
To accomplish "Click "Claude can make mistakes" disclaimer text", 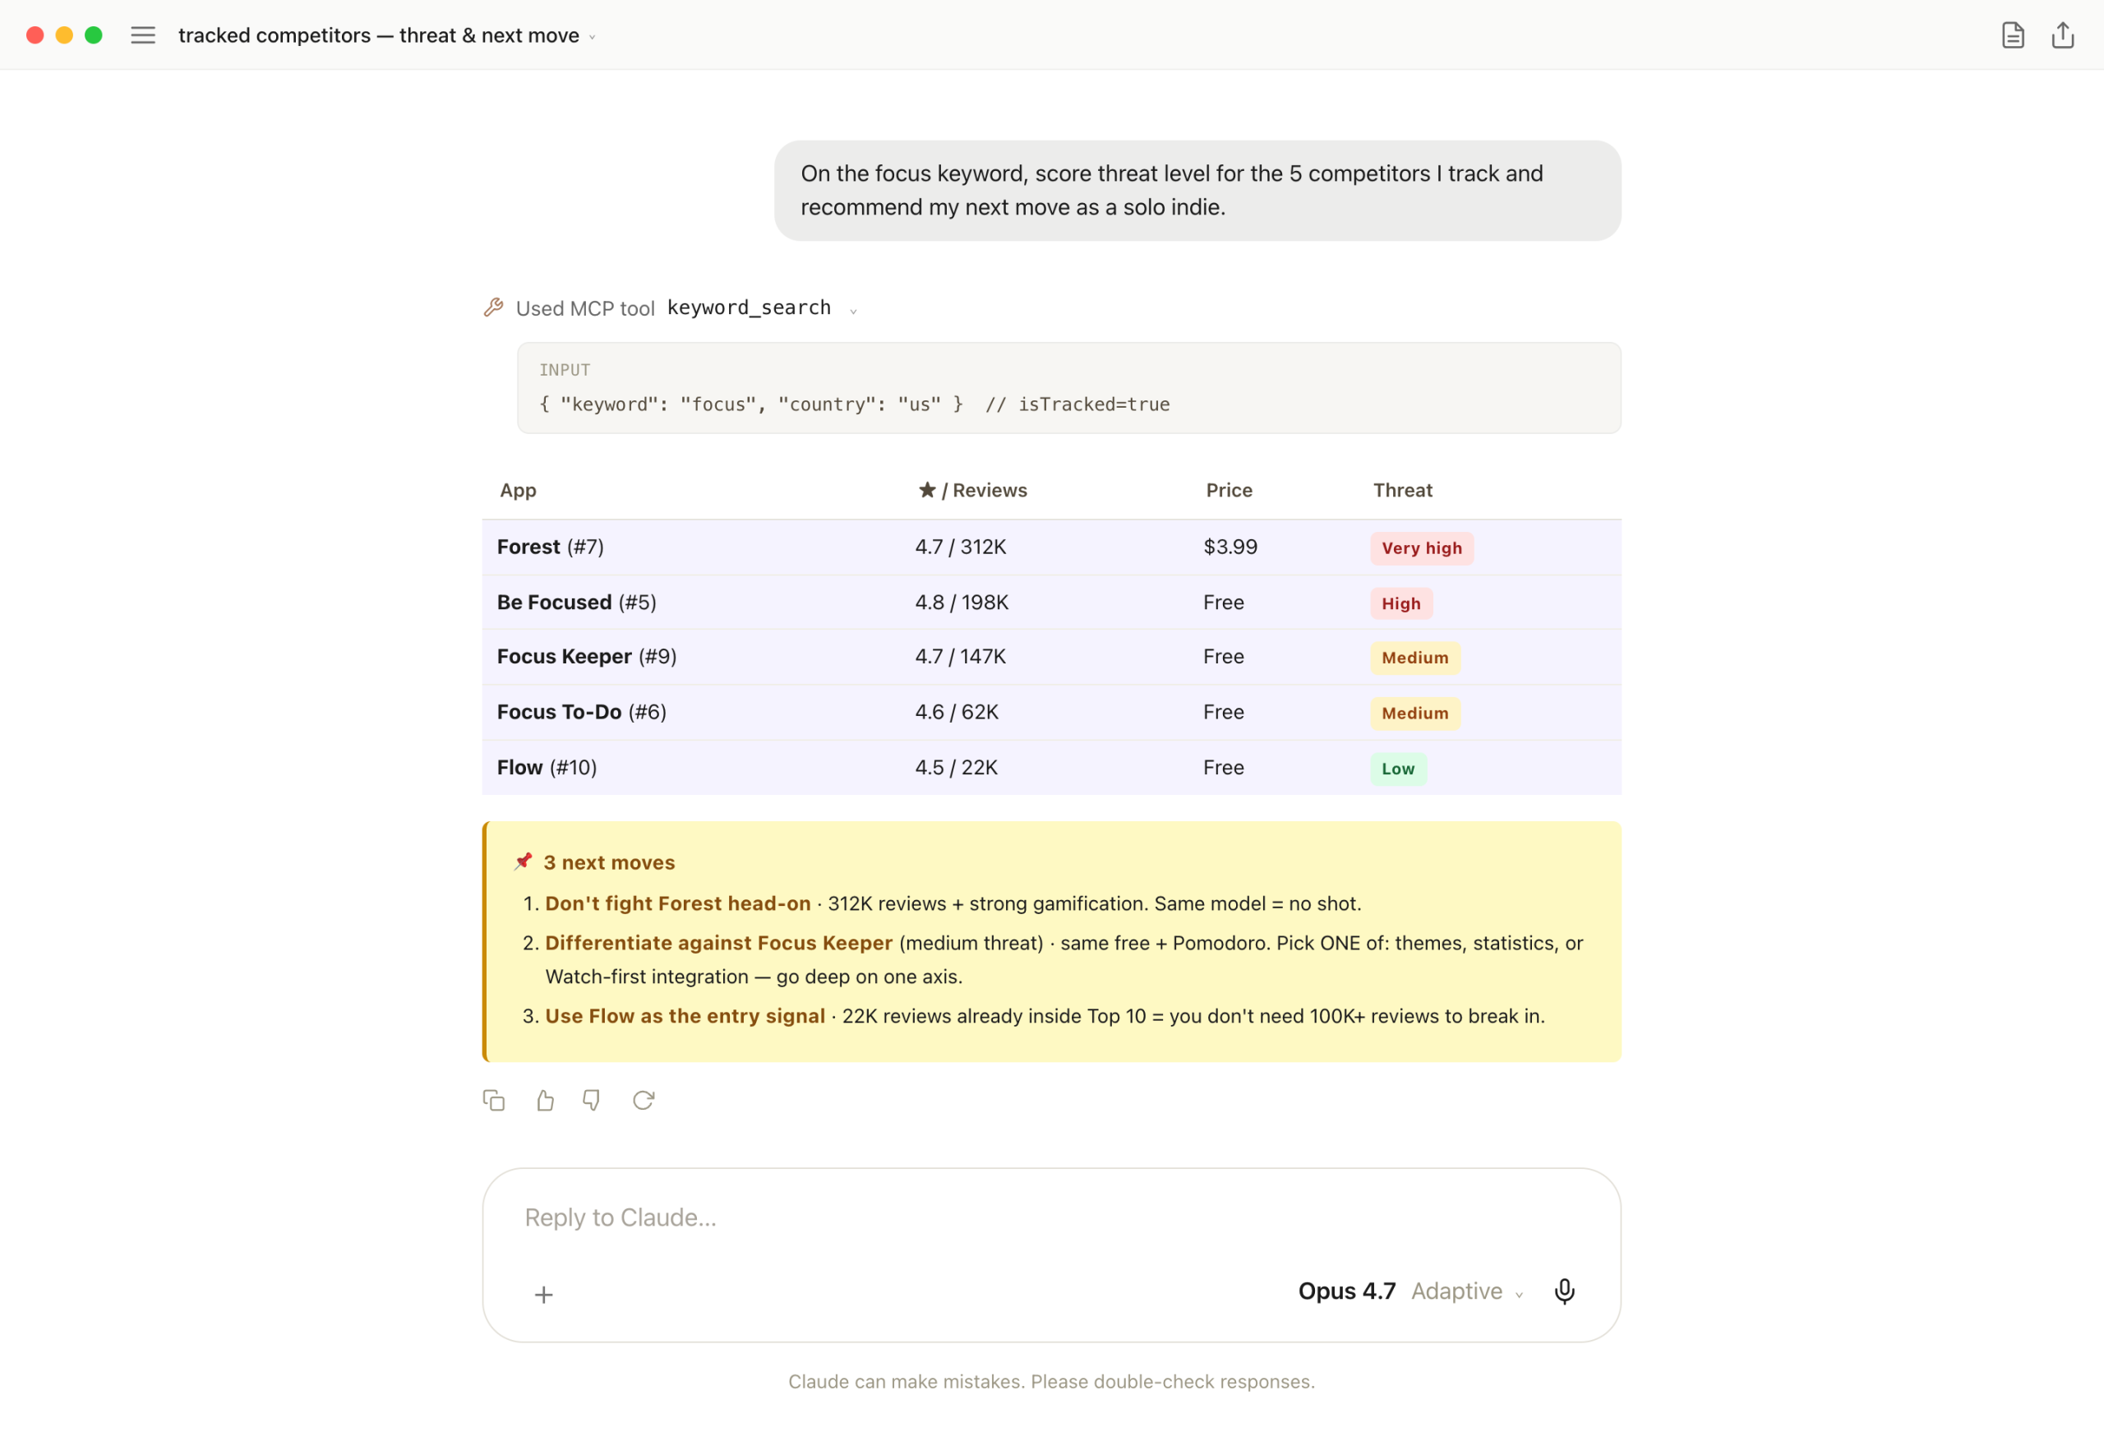I will click(1050, 1381).
